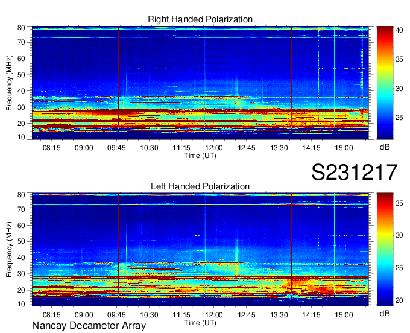
Task: Click the 20 dB label on bottom color bar
Action: click(x=399, y=300)
